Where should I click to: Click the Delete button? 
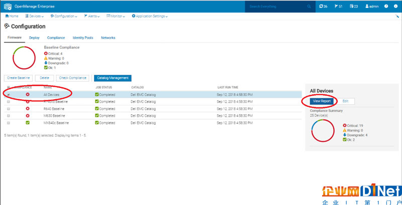[x=44, y=78]
